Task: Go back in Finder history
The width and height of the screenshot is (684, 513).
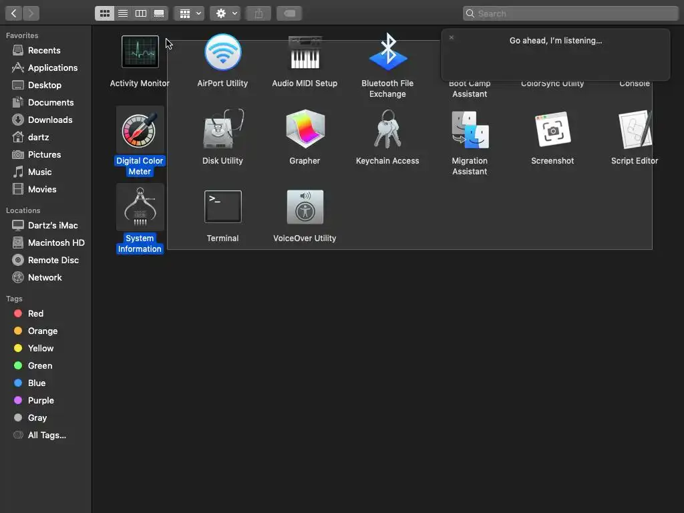Action: pyautogui.click(x=13, y=13)
